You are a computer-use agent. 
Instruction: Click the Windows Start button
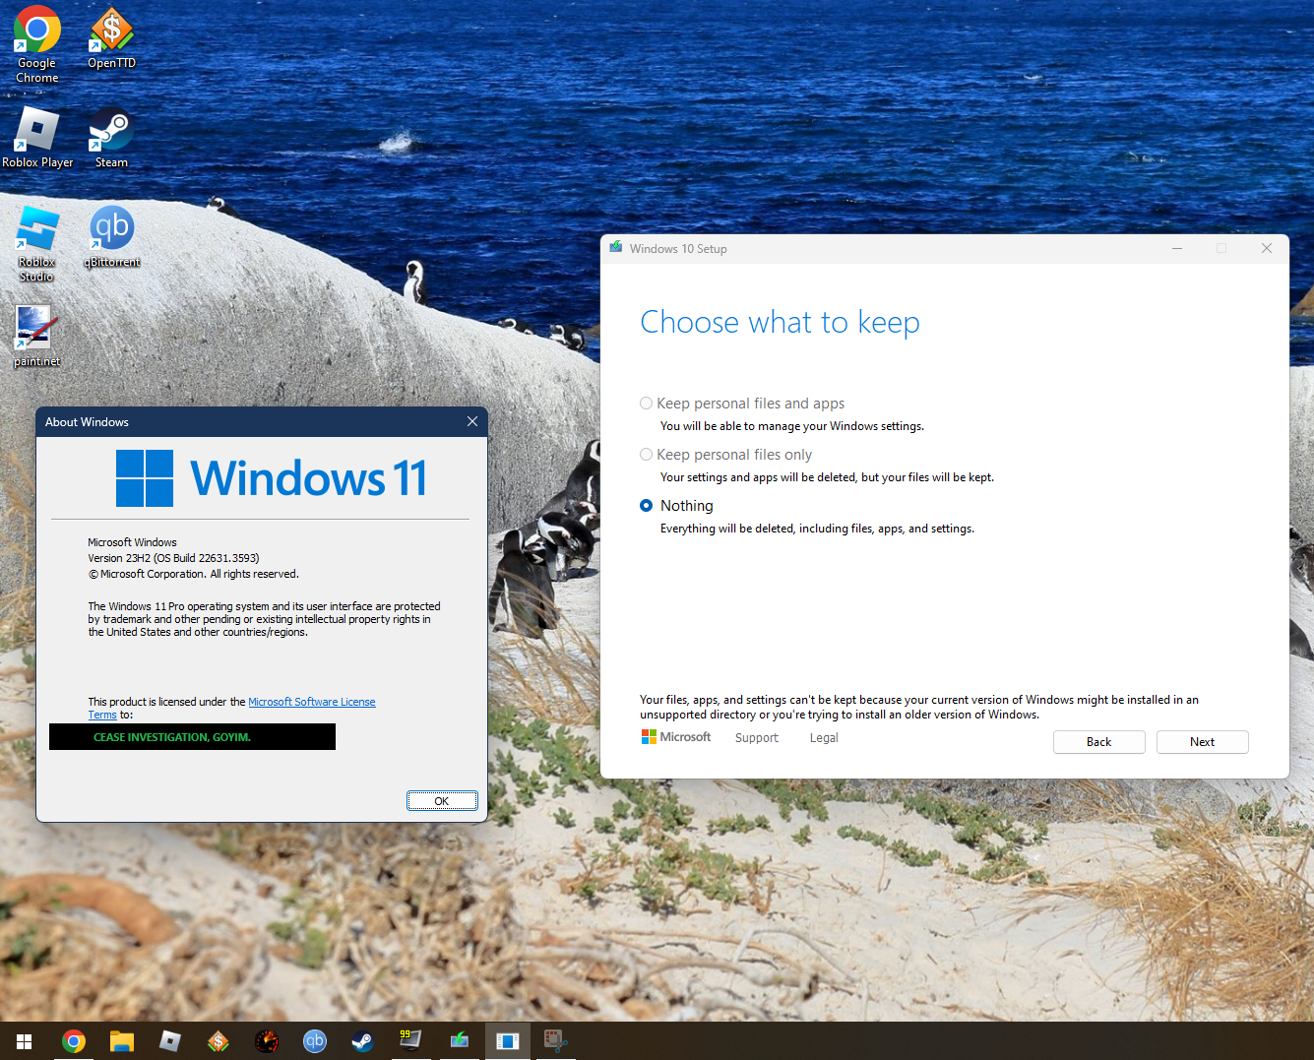[x=25, y=1041]
